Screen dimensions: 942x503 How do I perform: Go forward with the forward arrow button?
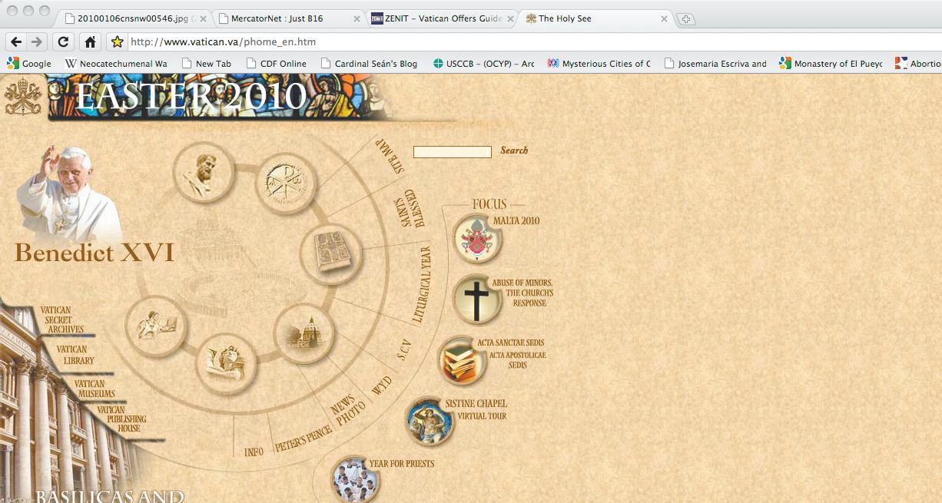point(36,41)
